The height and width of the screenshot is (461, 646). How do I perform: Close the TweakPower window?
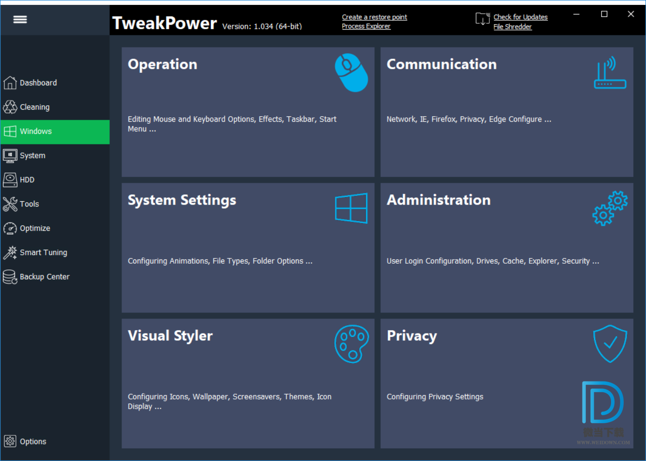coord(631,14)
